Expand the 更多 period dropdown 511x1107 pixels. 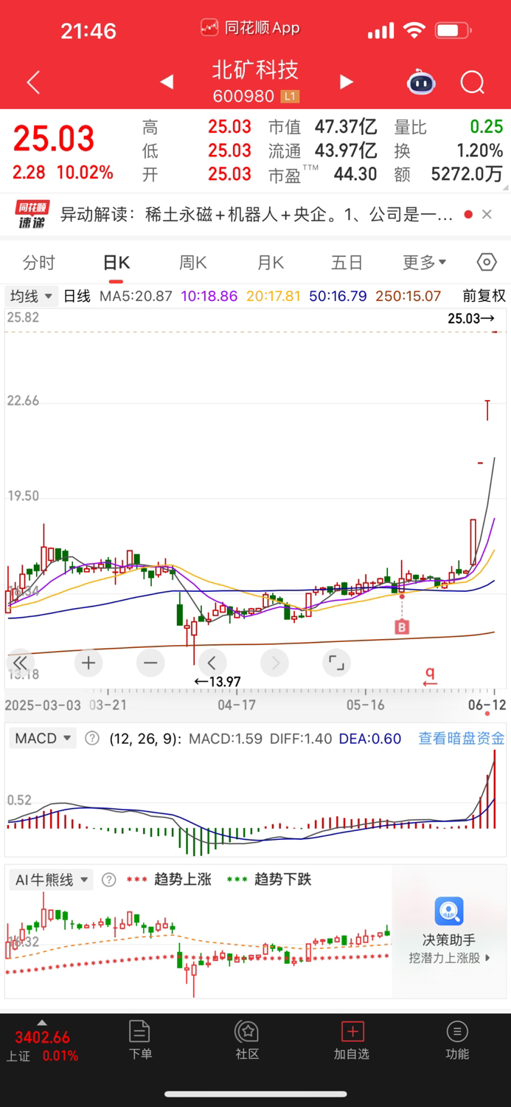click(x=425, y=263)
